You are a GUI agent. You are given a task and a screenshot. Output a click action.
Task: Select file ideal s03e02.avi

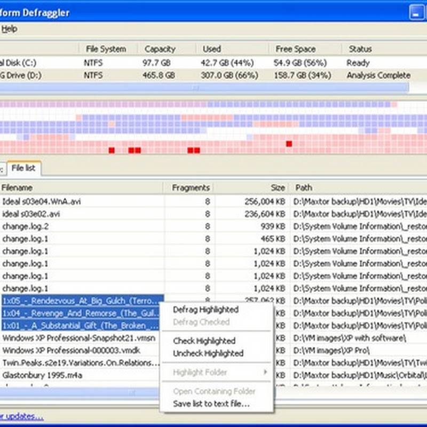click(x=31, y=214)
